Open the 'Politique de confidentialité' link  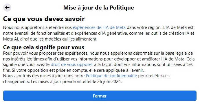click(x=111, y=76)
